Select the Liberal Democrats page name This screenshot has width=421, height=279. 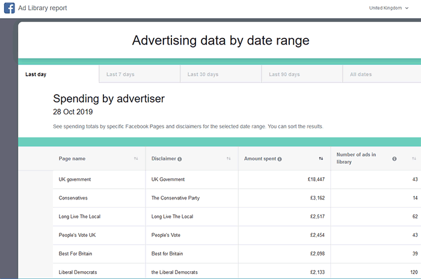[x=78, y=272]
